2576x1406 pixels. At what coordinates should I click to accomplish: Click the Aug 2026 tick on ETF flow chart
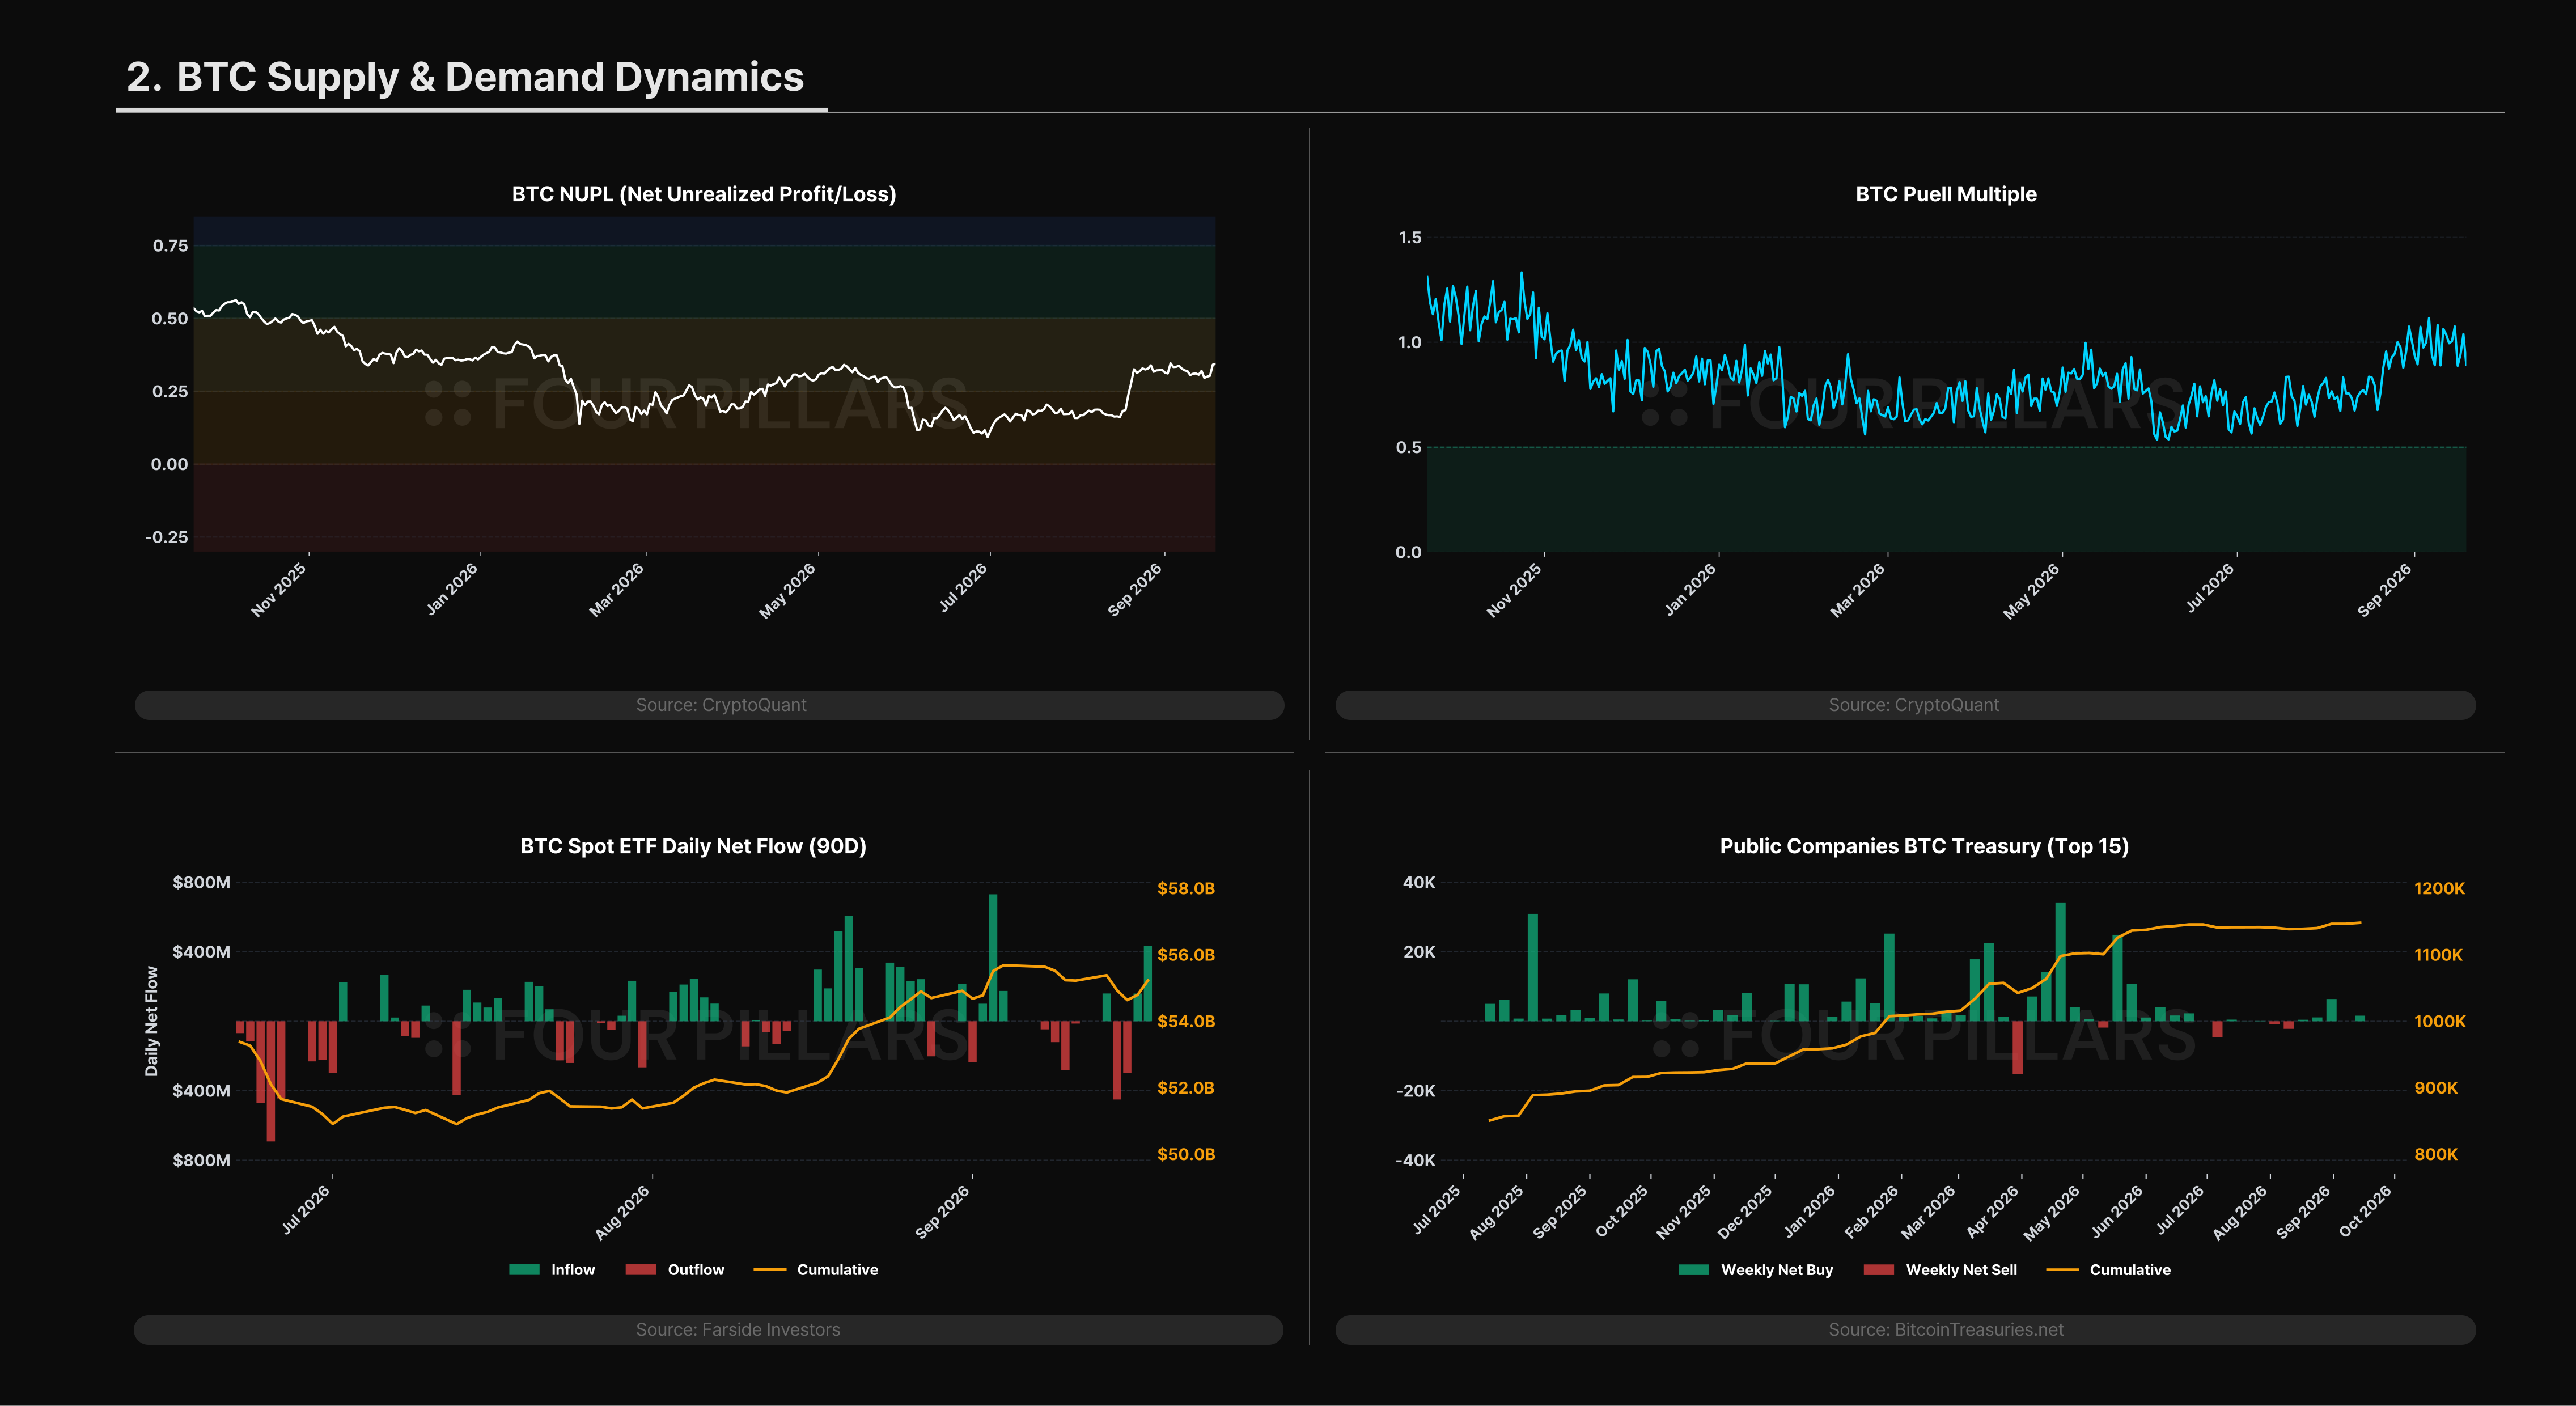click(622, 1213)
